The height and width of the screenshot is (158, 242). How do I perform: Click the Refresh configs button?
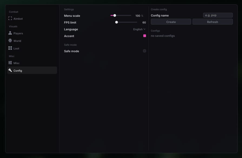tap(213, 22)
